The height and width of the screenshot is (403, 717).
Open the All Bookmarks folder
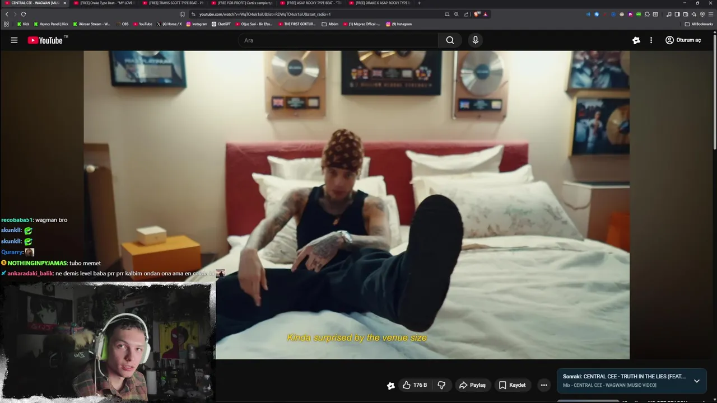[x=699, y=24]
